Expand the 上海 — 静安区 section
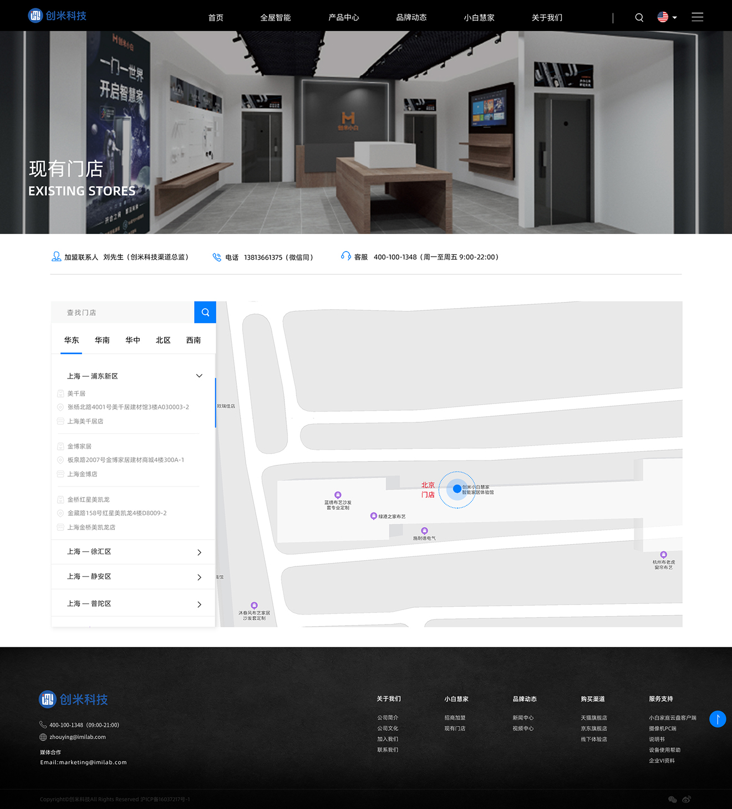This screenshot has width=732, height=809. tap(199, 577)
